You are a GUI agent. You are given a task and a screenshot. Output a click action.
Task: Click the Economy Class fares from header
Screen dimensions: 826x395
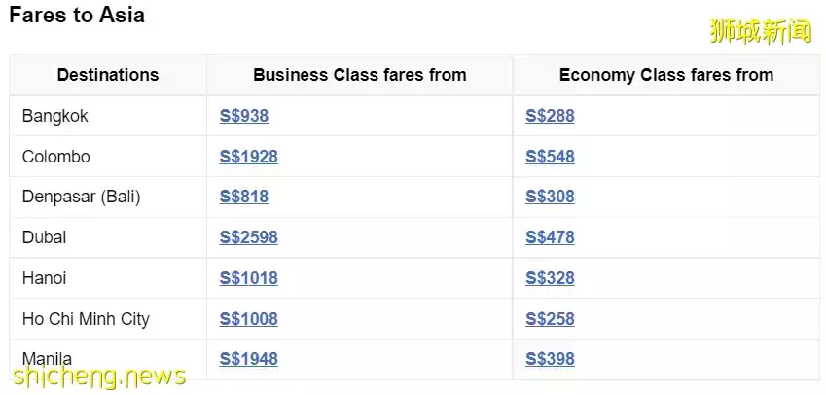pos(666,75)
